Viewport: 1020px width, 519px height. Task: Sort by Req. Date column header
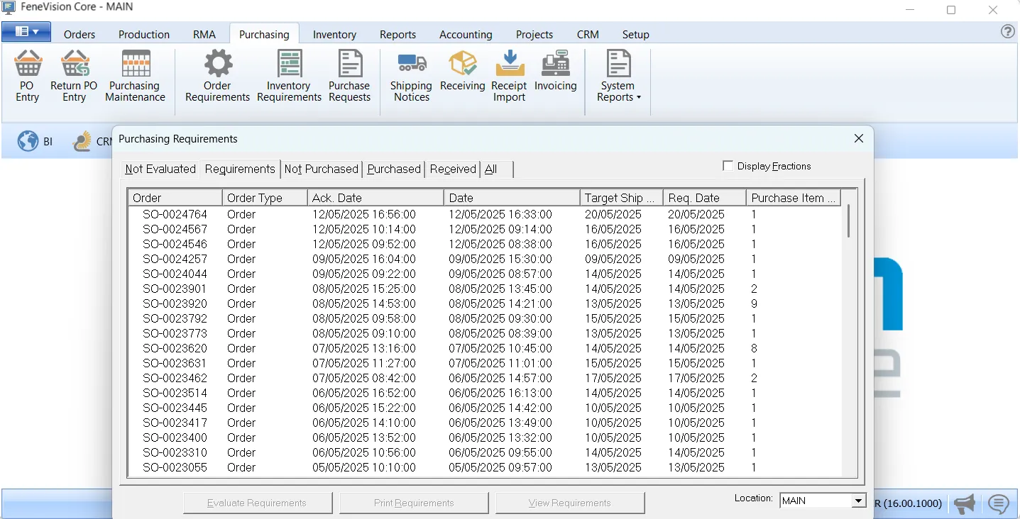(704, 198)
